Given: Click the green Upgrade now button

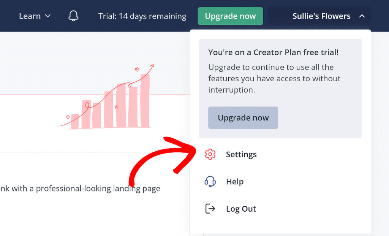Looking at the screenshot, I should pos(230,16).
